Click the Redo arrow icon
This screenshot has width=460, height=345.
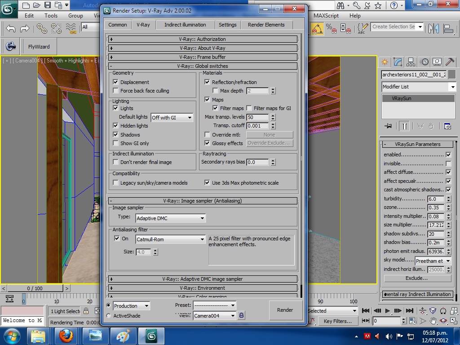point(25,28)
